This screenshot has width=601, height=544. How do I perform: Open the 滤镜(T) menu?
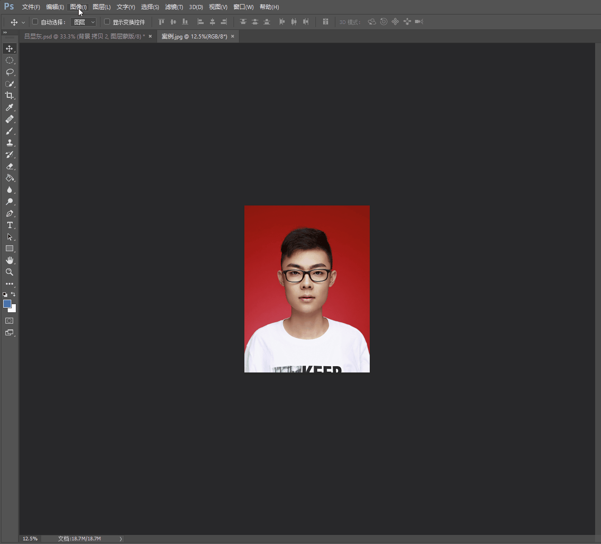(x=174, y=7)
